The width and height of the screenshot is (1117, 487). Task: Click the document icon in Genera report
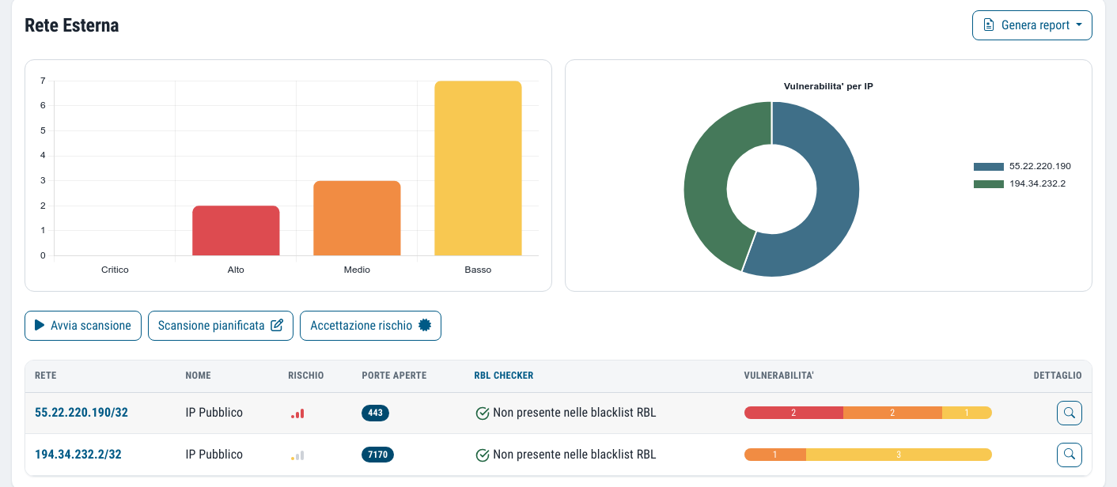(x=988, y=25)
